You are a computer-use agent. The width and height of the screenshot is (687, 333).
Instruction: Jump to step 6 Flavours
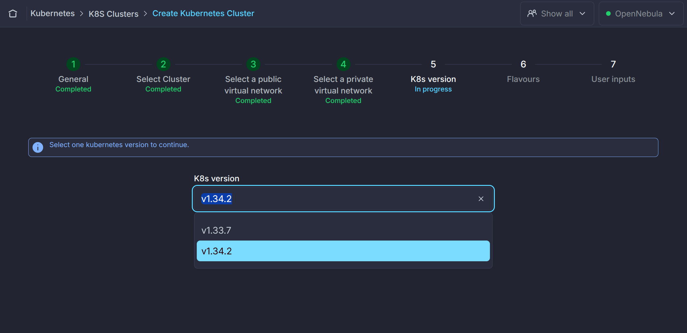pyautogui.click(x=523, y=64)
